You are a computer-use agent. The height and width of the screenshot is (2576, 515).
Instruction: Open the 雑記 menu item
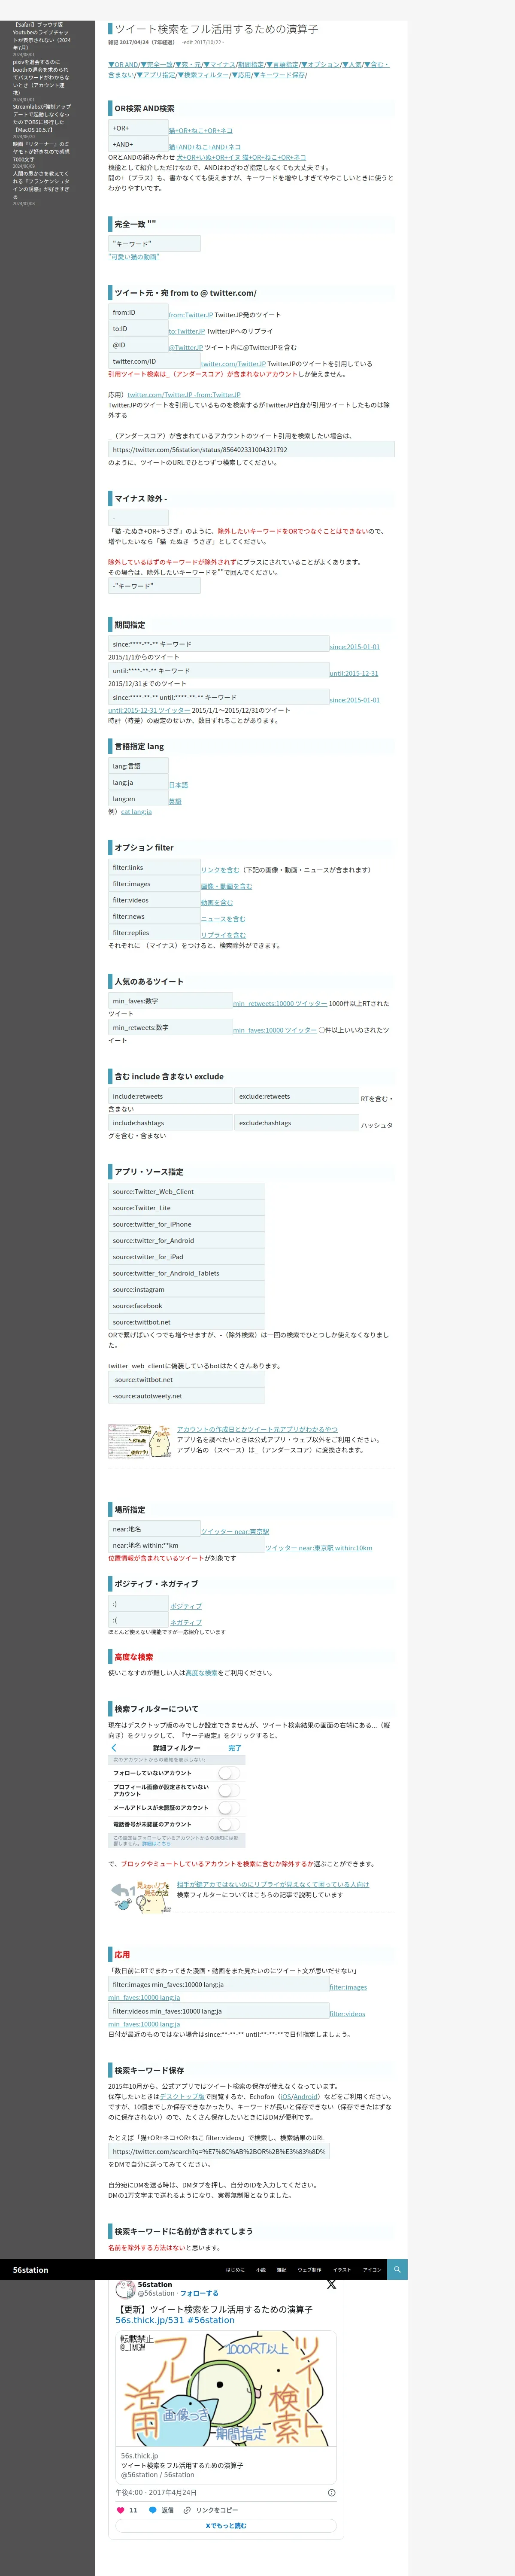click(x=282, y=2270)
